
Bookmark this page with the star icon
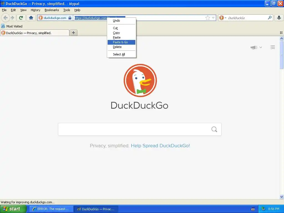point(207,18)
